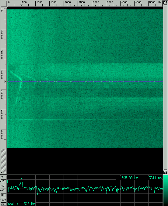Click the green color scale bar at bottom right
Image resolution: width=168 pixels, height=206 pixels.
(x=166, y=190)
